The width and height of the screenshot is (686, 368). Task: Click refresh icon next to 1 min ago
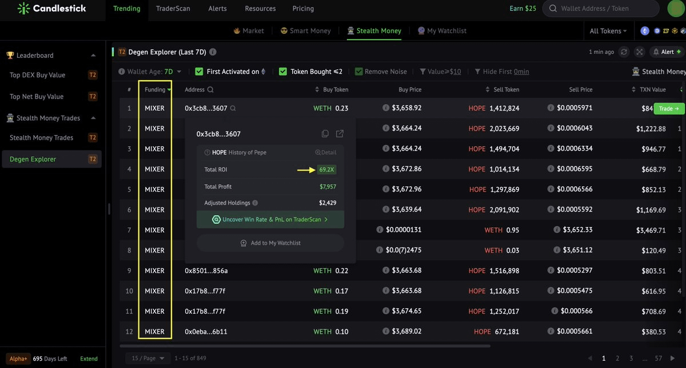(624, 52)
